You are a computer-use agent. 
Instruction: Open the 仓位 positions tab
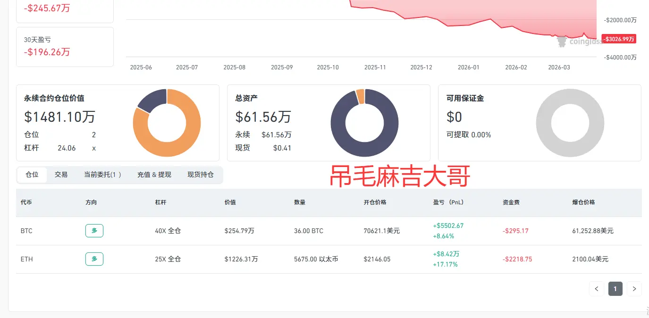[x=32, y=175]
